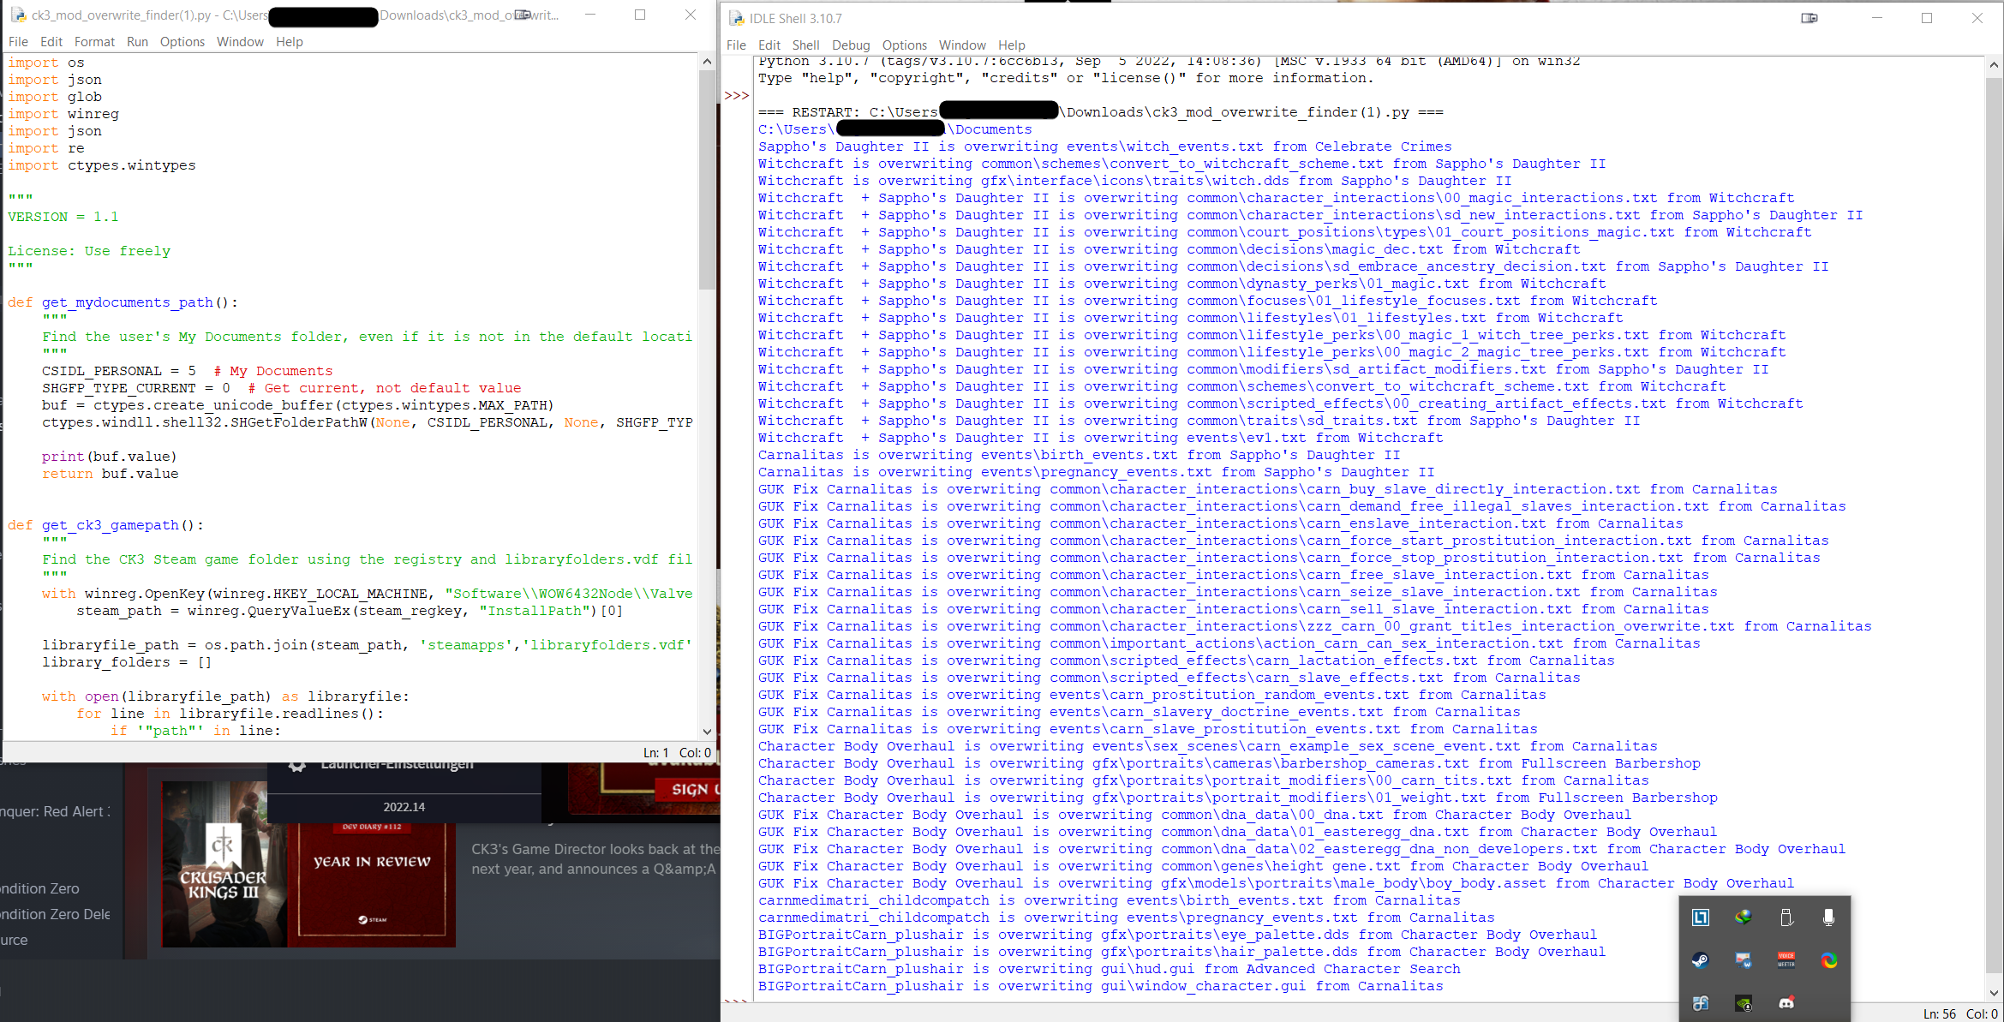Click the IDLE Shell scrollbar up arrow
2004x1022 pixels.
click(x=1994, y=65)
